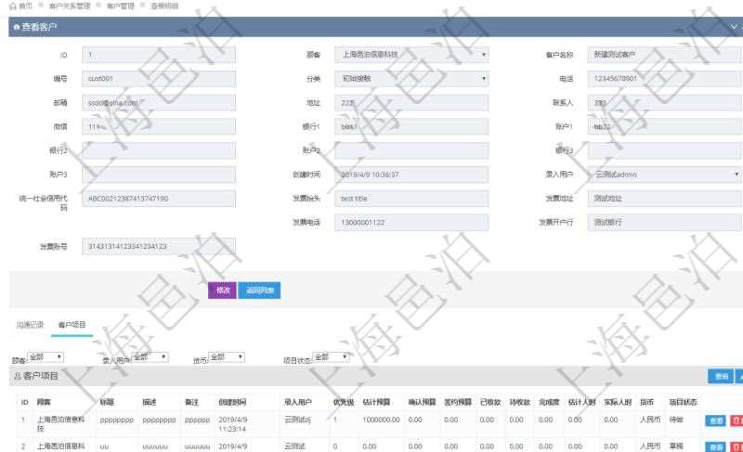The height and width of the screenshot is (452, 743).
Task: Click the 账户1 field
Action: tap(664, 127)
